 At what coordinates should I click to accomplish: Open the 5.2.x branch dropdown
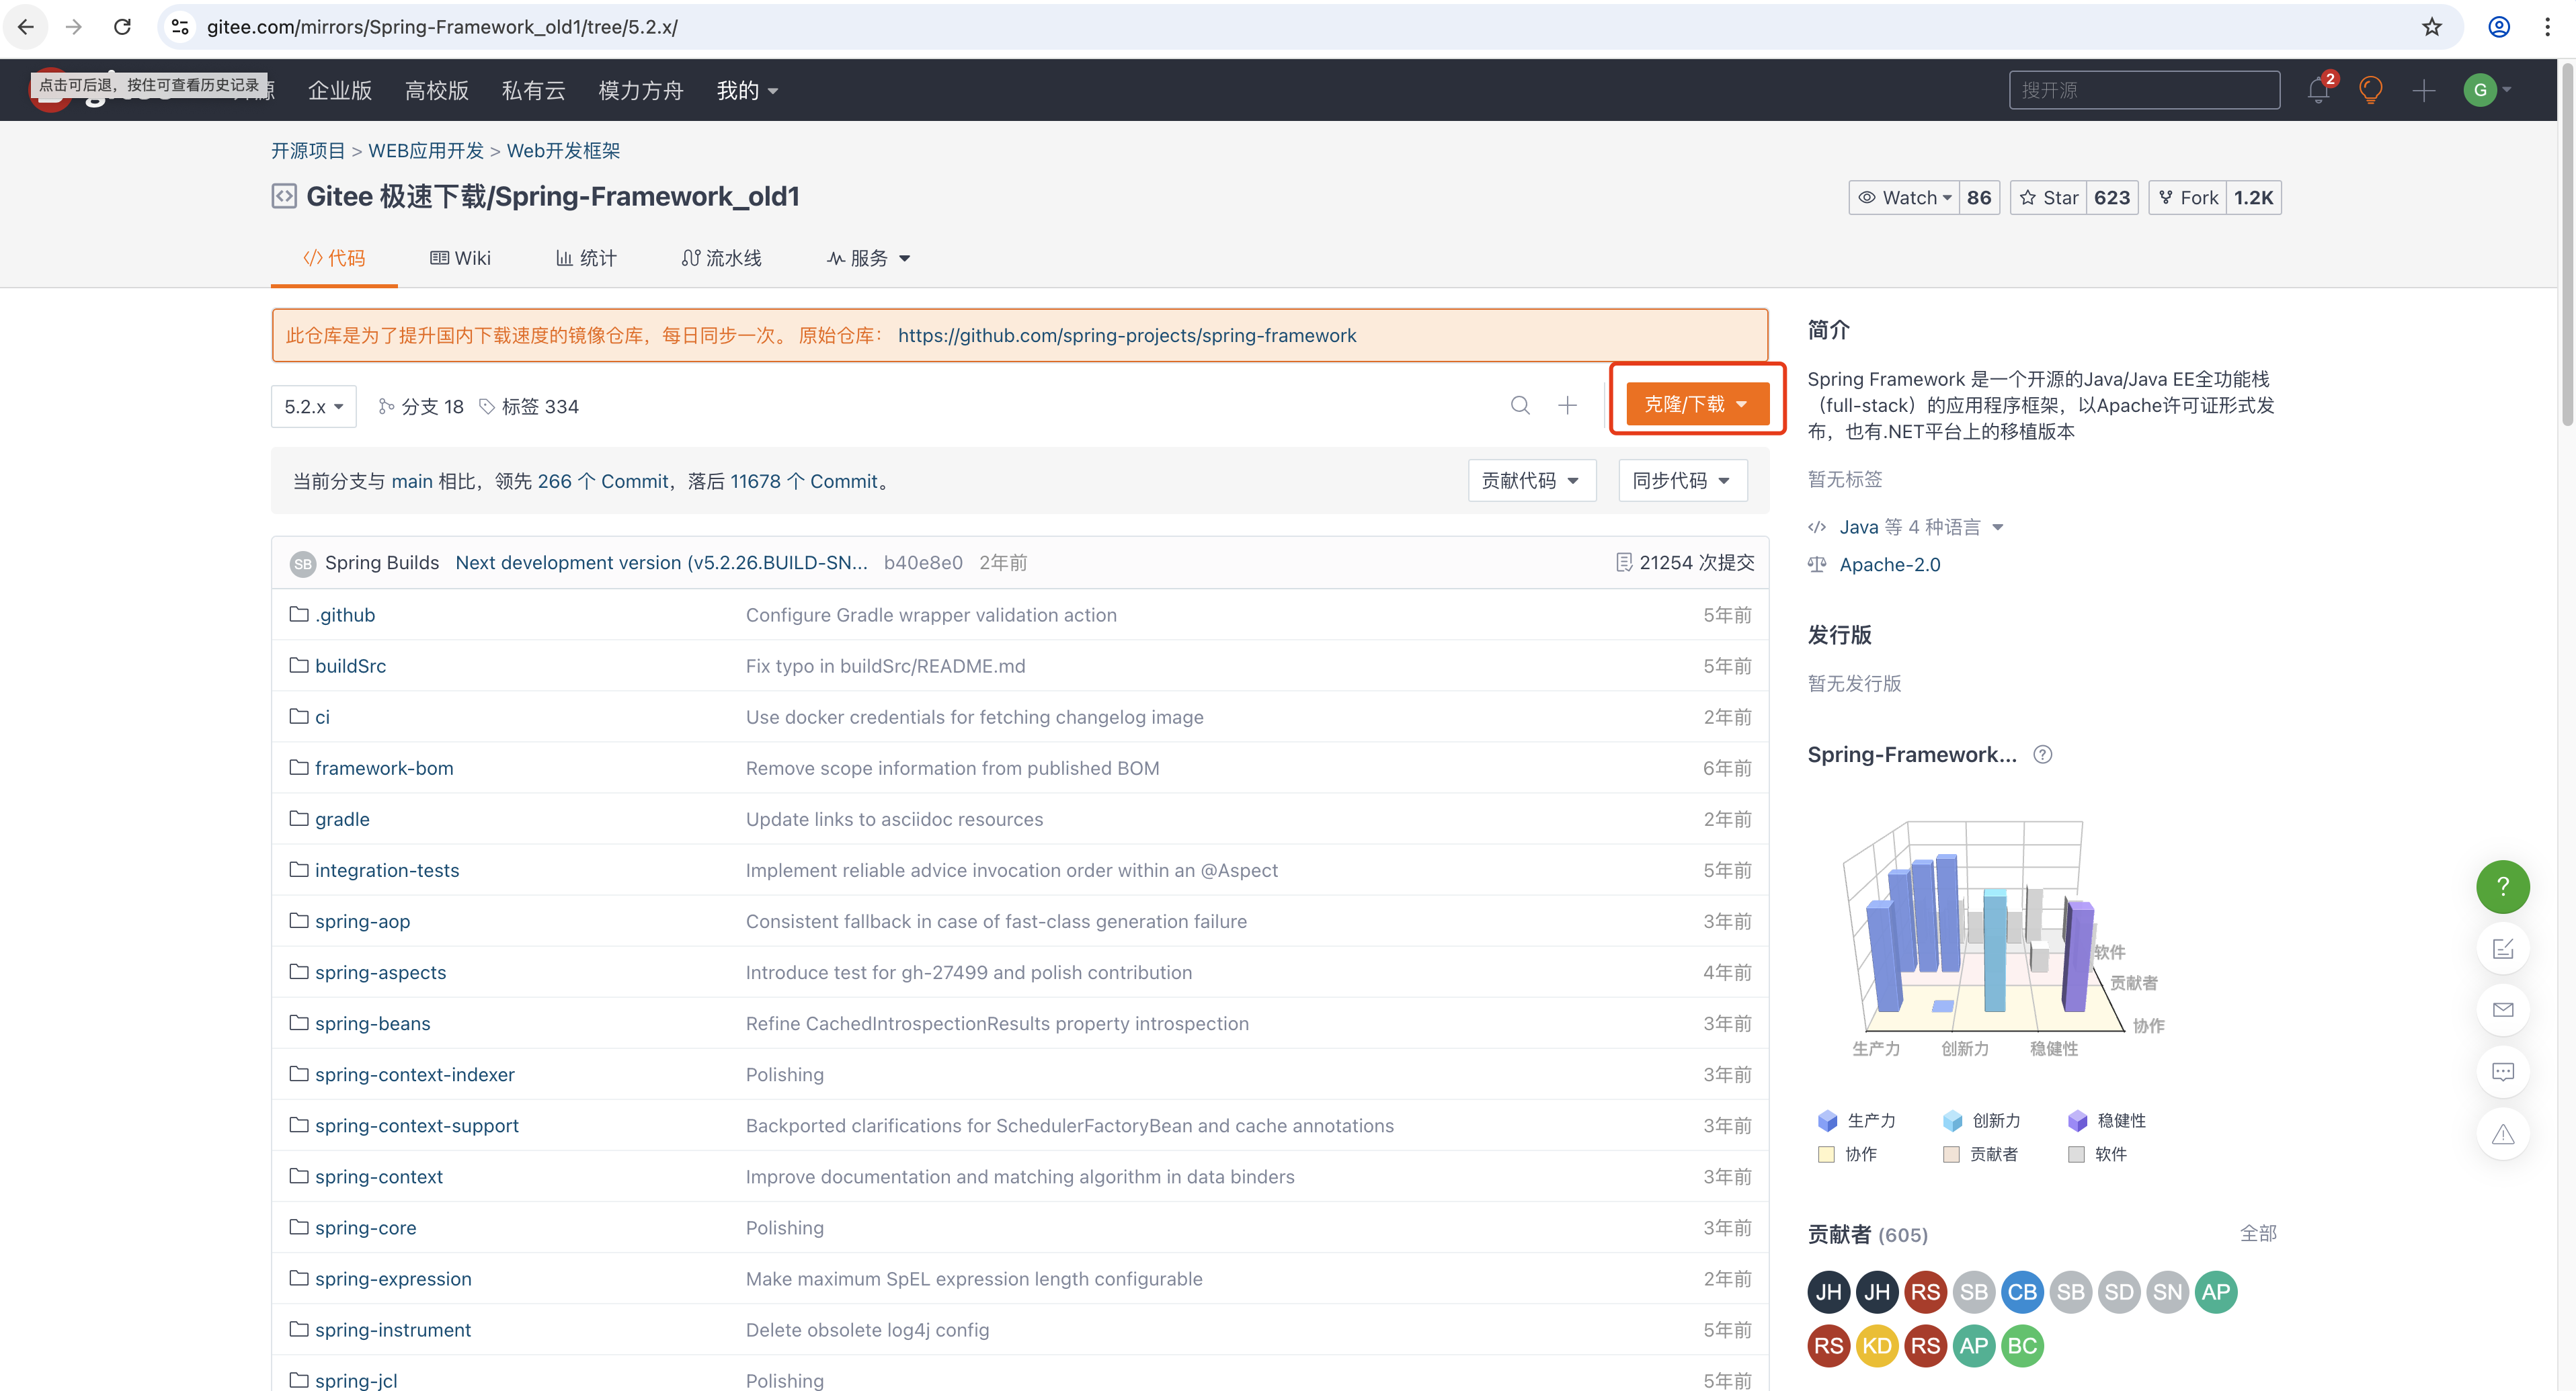(313, 407)
